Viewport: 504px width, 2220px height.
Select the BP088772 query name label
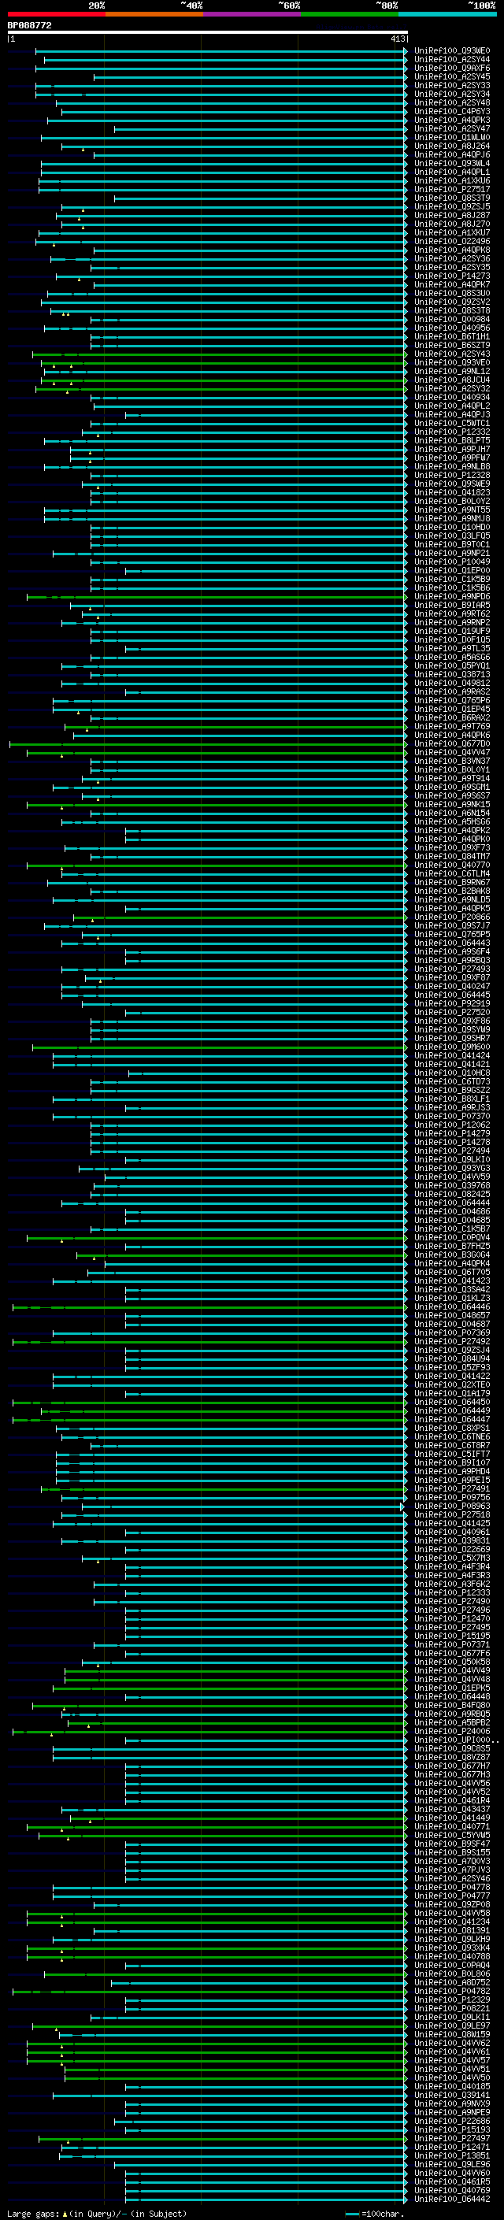coord(30,25)
